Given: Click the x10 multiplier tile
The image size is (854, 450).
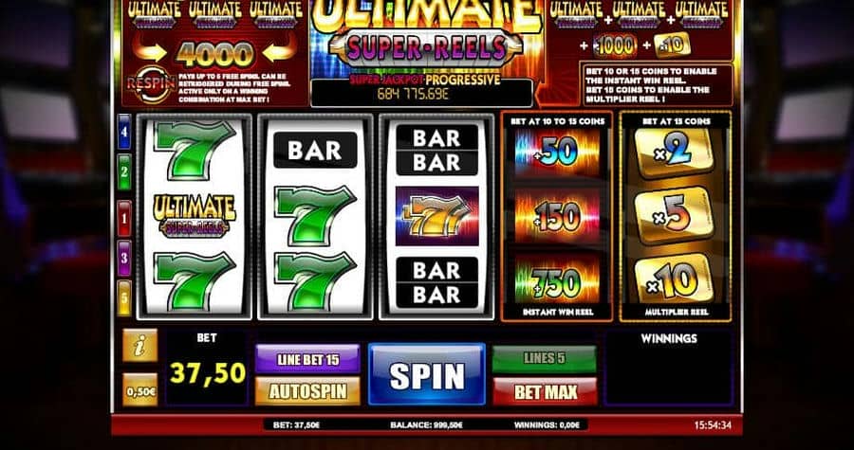Looking at the screenshot, I should (675, 280).
